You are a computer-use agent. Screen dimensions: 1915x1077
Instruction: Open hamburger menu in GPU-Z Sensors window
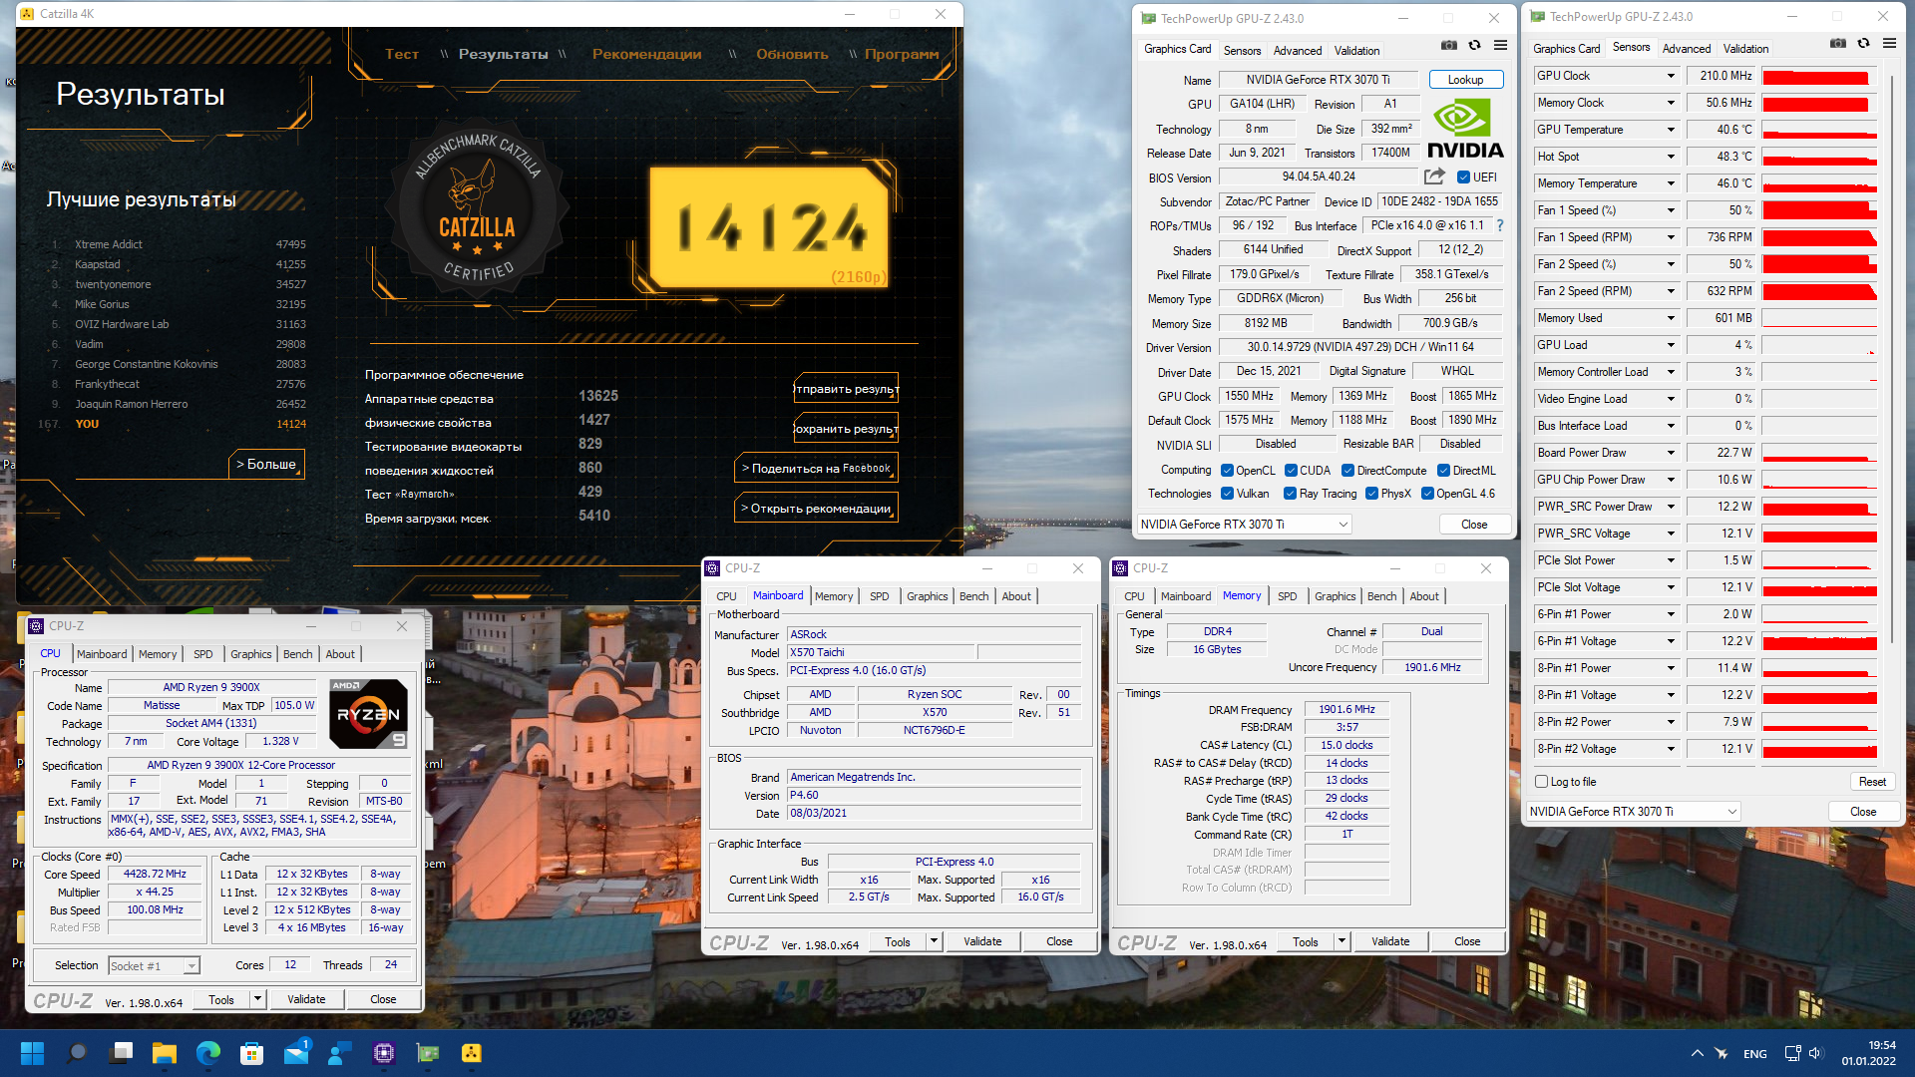(x=1889, y=43)
